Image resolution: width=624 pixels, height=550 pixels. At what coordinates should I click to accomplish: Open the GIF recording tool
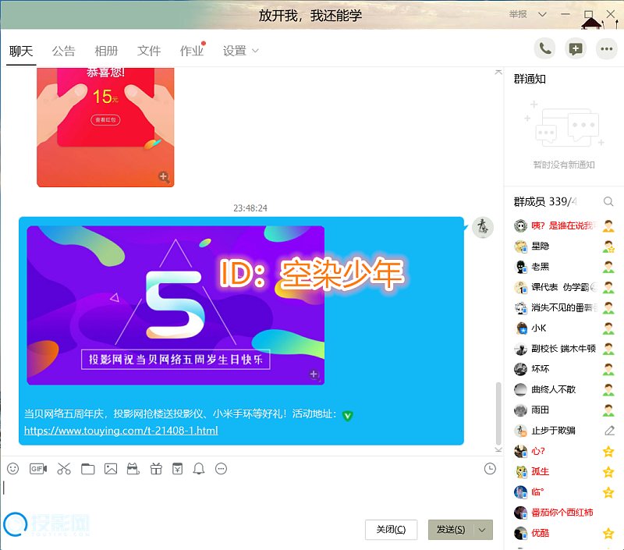tap(37, 469)
